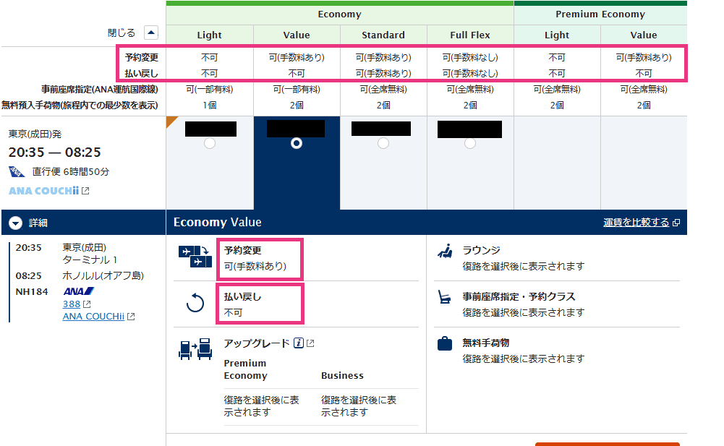
Task: Click the ANA airline logo next to NH184
Action: (x=79, y=291)
